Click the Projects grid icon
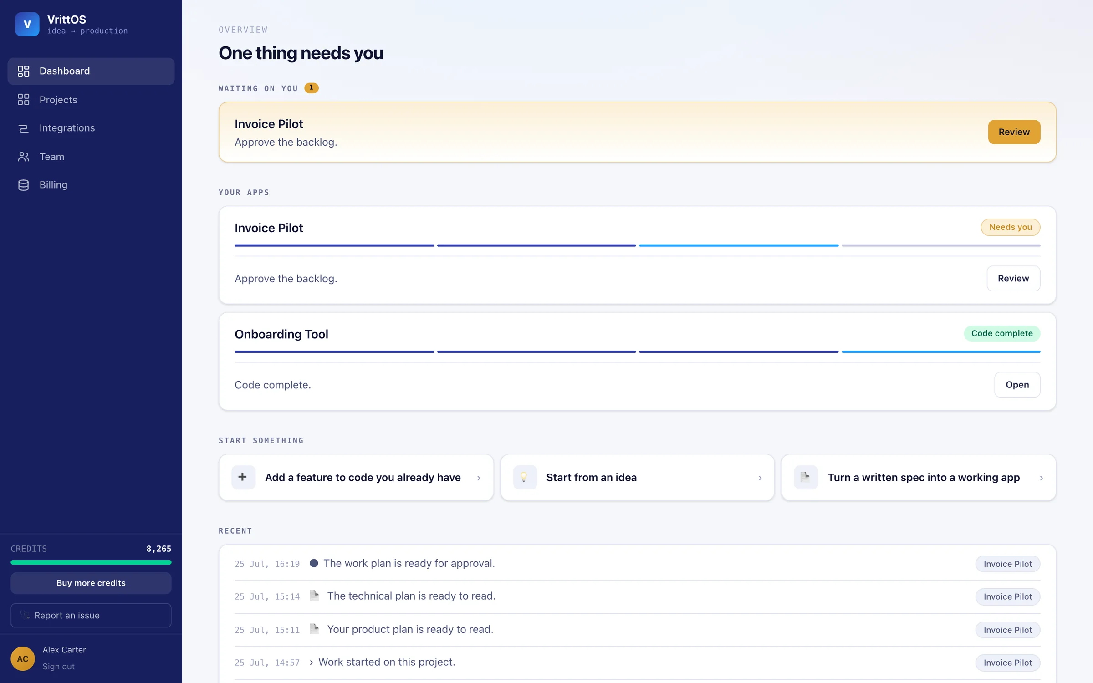 click(x=23, y=100)
